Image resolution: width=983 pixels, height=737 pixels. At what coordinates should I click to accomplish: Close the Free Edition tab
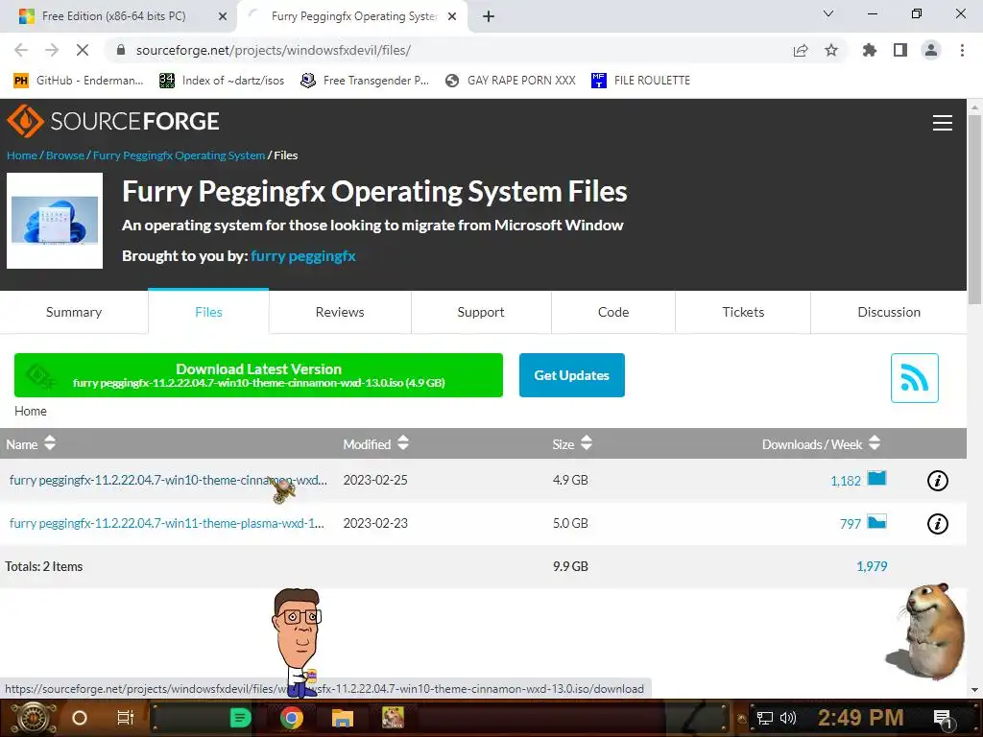223,16
